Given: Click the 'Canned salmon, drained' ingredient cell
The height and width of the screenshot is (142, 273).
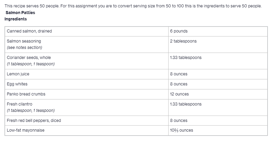Looking at the screenshot, I should 30,31.
